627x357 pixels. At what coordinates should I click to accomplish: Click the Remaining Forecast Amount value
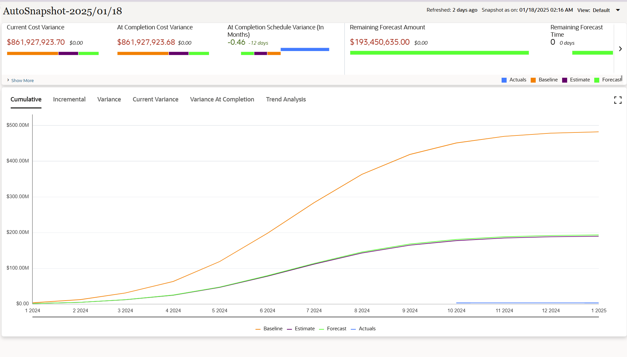(380, 42)
